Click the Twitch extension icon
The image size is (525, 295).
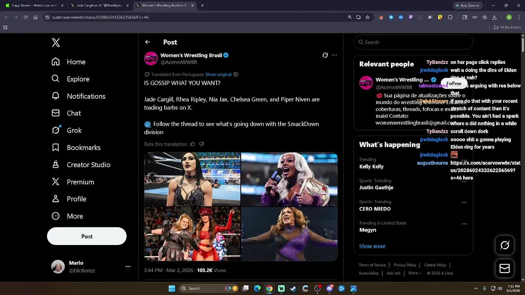(411, 17)
